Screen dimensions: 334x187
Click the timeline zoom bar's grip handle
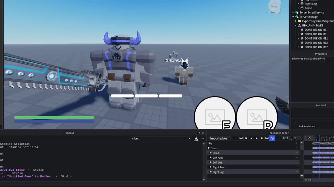point(310,180)
